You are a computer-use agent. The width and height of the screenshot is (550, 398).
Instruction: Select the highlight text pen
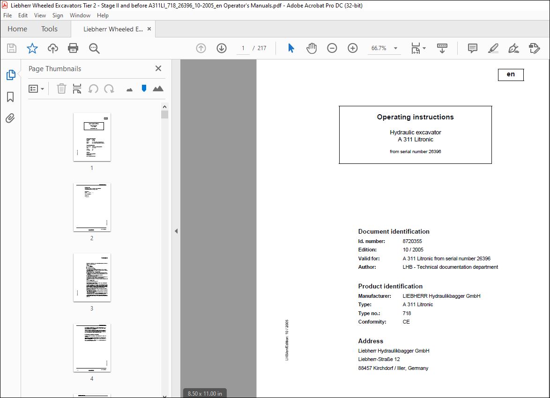[x=493, y=48]
